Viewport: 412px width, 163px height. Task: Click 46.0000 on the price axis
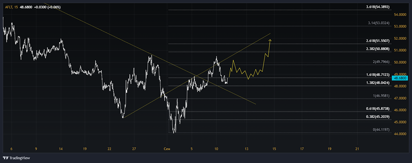pos(400,110)
